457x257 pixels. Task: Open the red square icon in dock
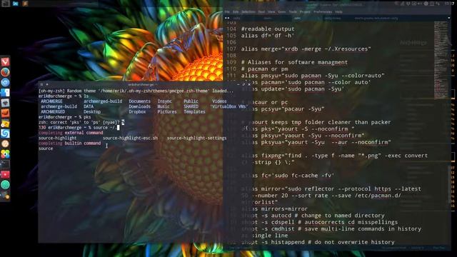point(5,174)
